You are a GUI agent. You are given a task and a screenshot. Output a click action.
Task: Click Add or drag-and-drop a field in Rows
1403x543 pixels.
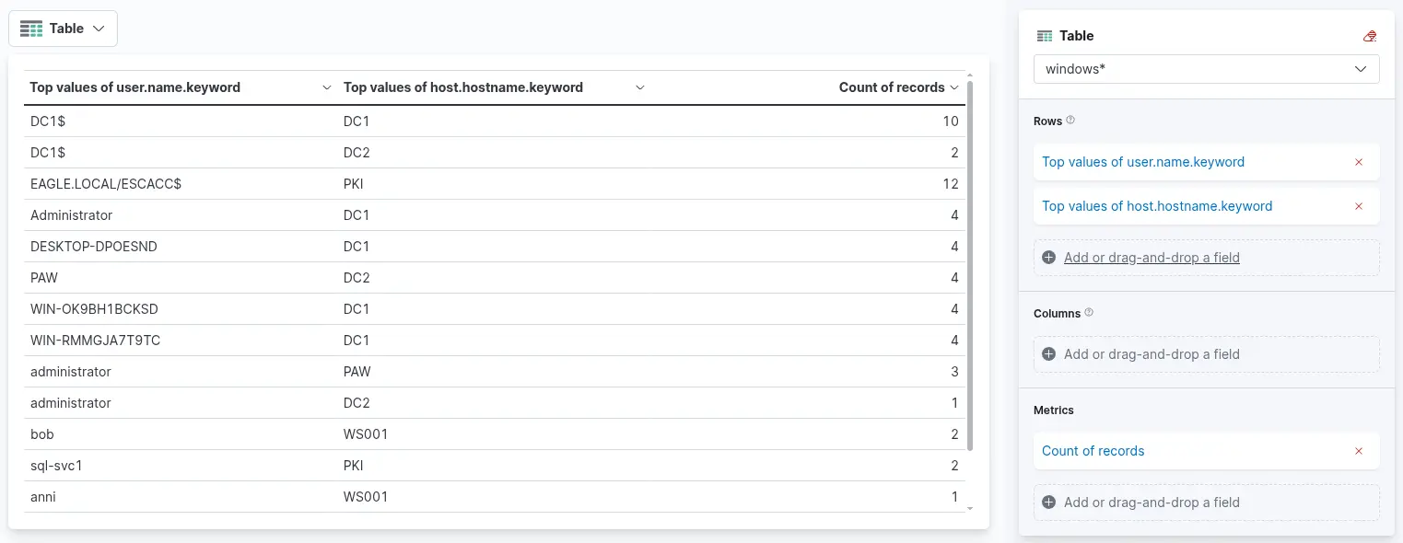point(1152,258)
